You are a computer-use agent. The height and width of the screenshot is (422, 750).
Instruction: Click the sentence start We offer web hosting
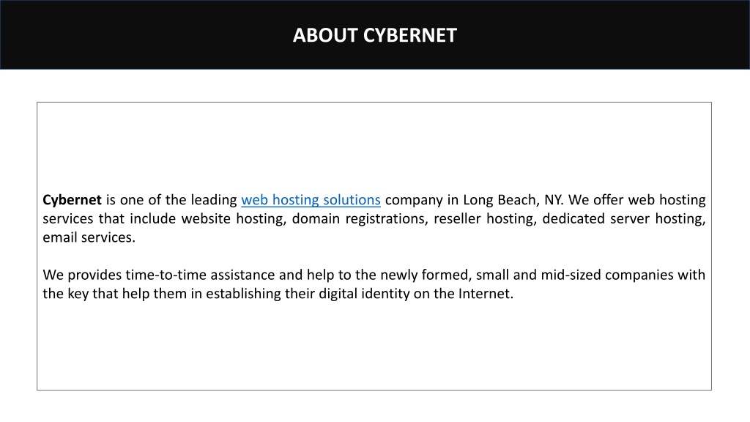tap(636, 199)
